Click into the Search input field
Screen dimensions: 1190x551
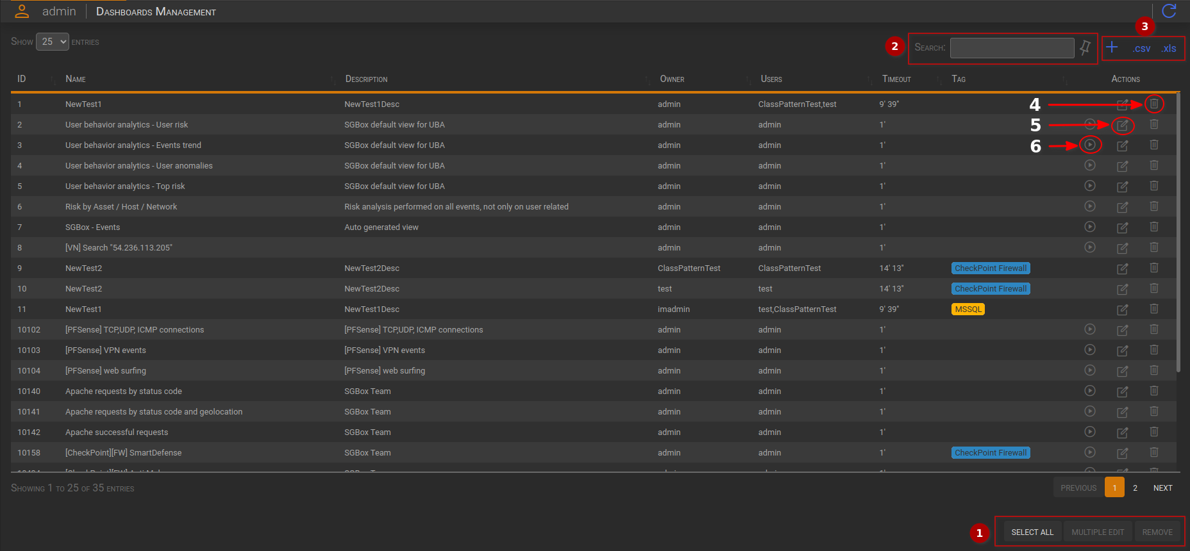tap(1012, 47)
